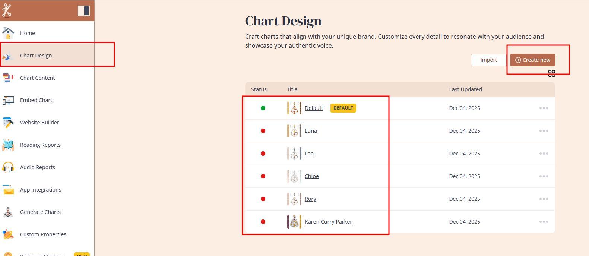Collapse the sidebar panel toggle
Screen dimensions: 589x256
coord(84,11)
